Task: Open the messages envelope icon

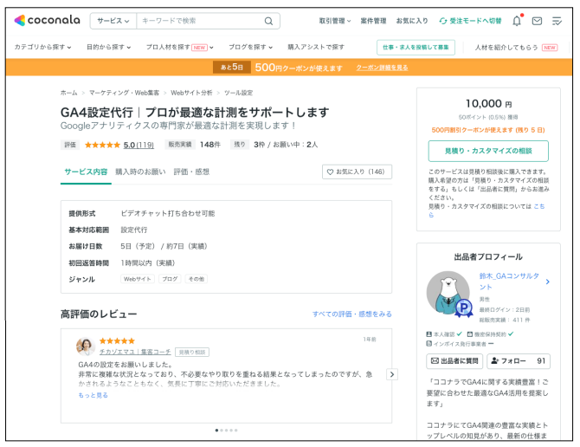Action: pyautogui.click(x=537, y=21)
